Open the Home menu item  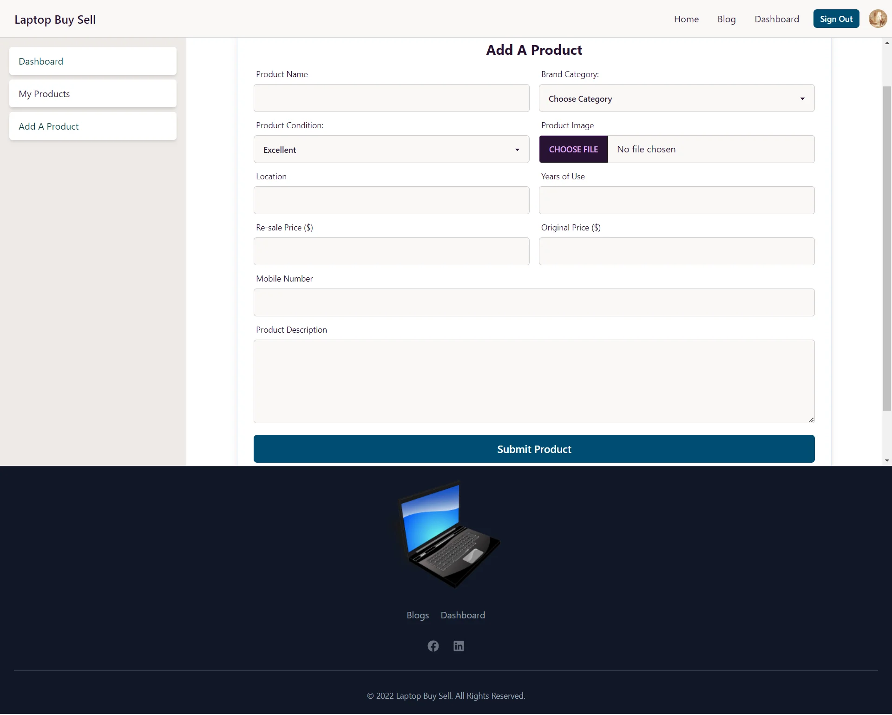point(686,19)
